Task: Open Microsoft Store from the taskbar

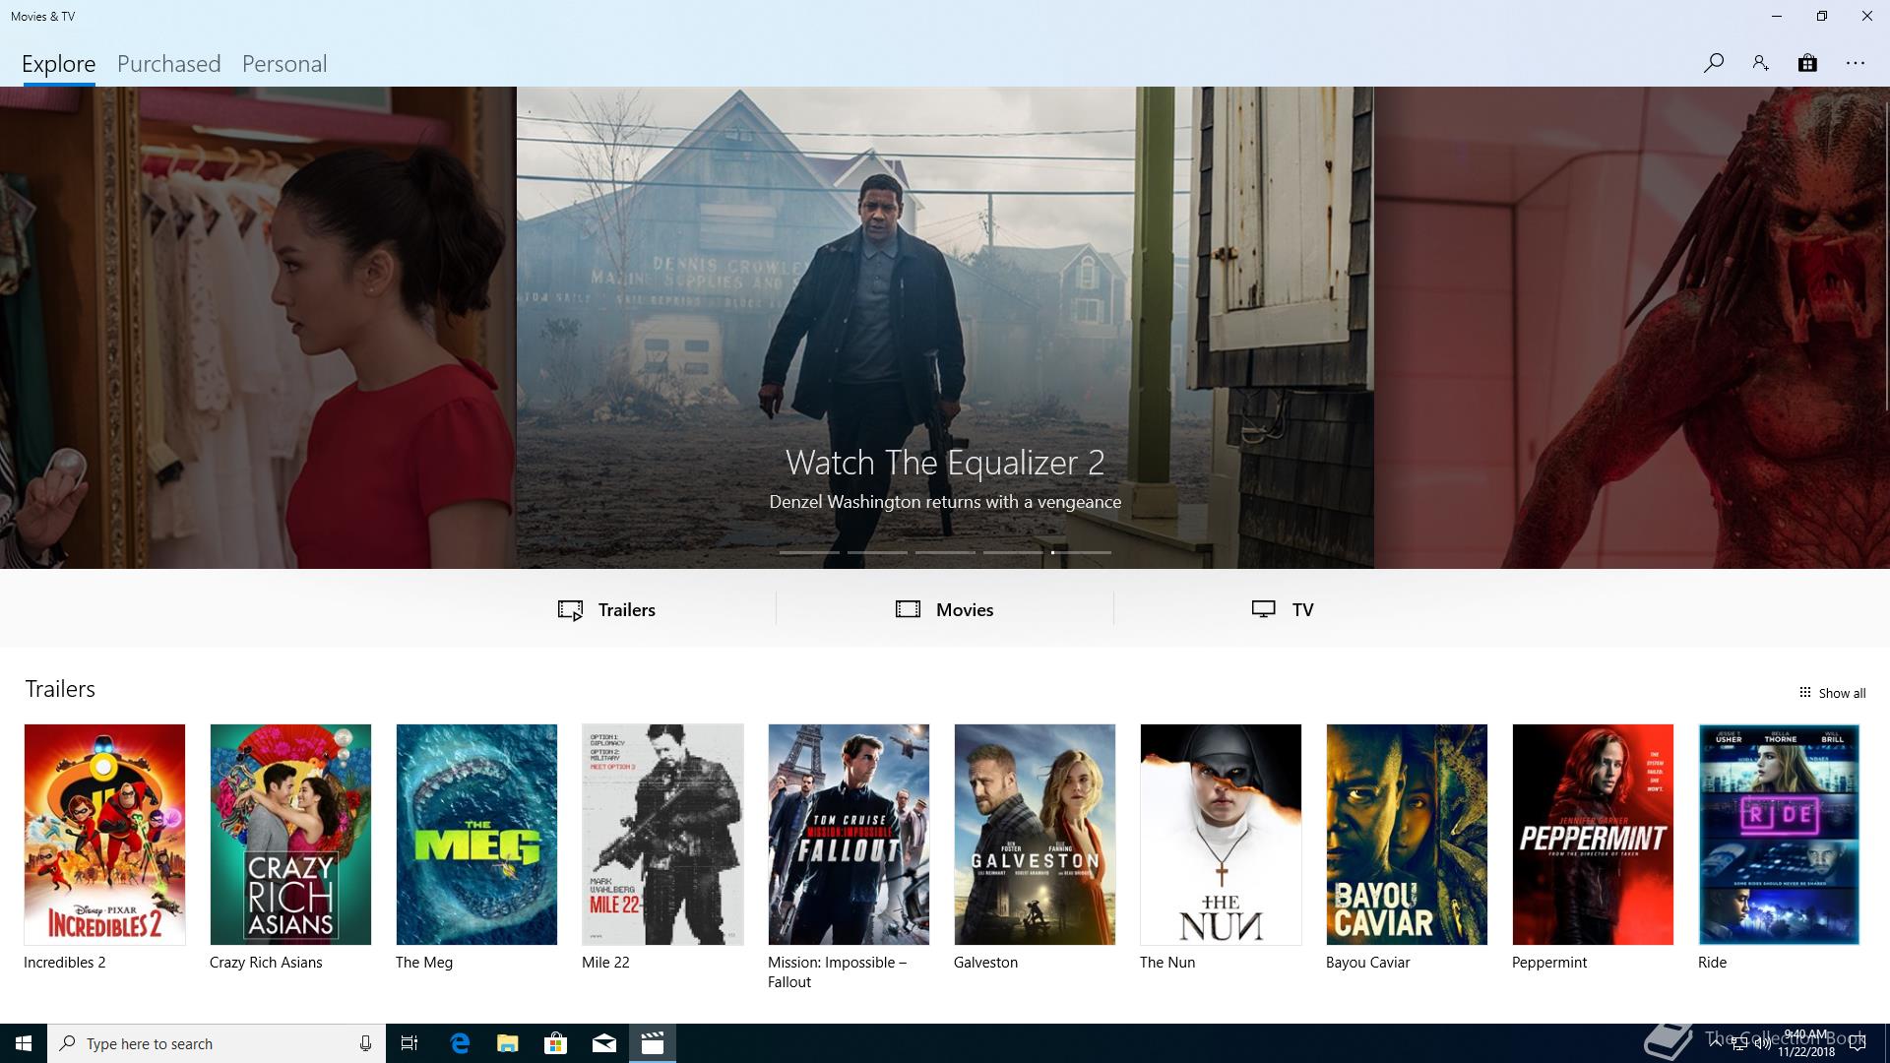Action: pyautogui.click(x=555, y=1043)
